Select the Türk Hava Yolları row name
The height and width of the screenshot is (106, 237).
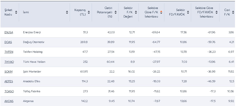coord(34,62)
